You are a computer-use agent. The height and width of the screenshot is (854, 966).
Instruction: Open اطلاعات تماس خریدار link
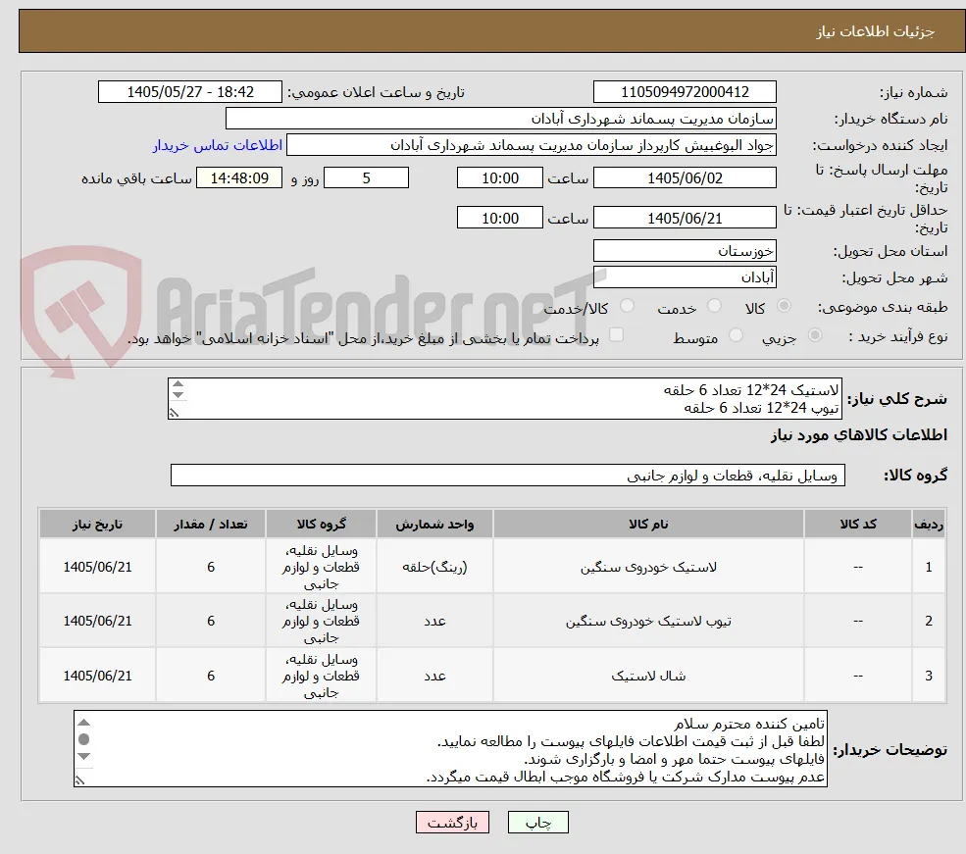[x=218, y=145]
